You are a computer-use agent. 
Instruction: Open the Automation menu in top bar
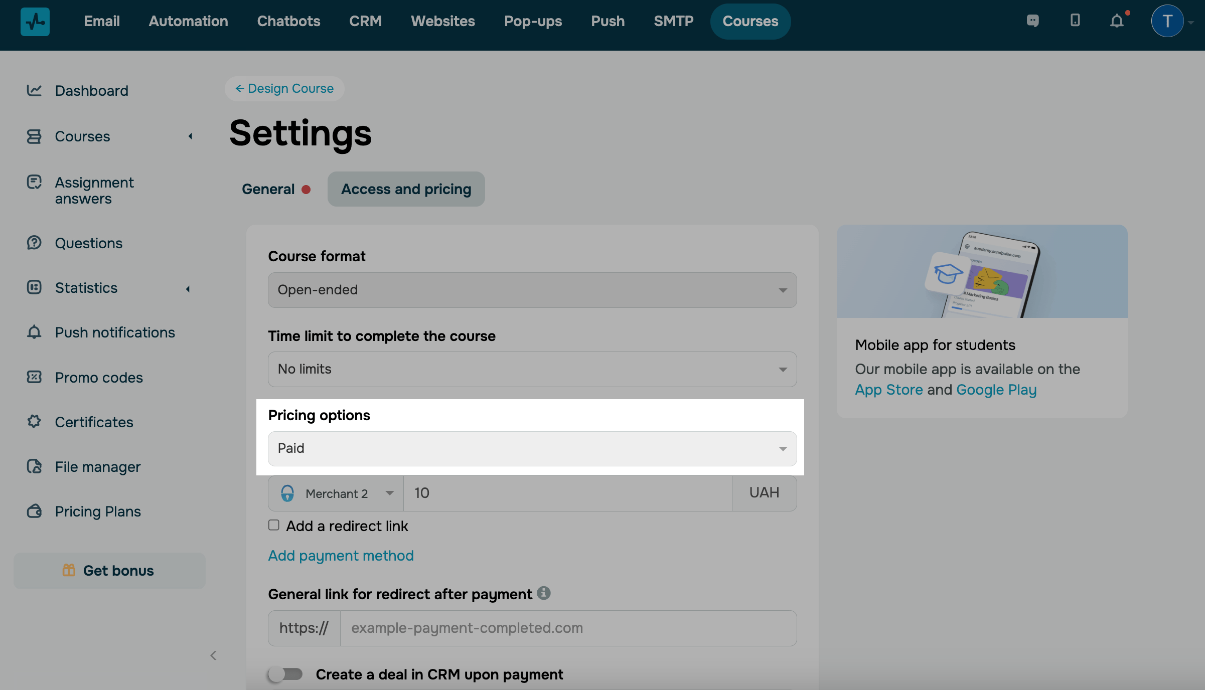[188, 21]
